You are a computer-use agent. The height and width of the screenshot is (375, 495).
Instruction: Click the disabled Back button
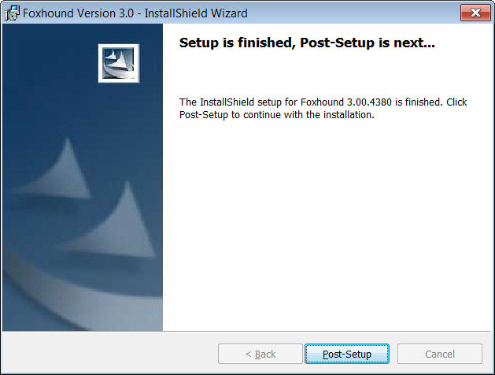(260, 354)
